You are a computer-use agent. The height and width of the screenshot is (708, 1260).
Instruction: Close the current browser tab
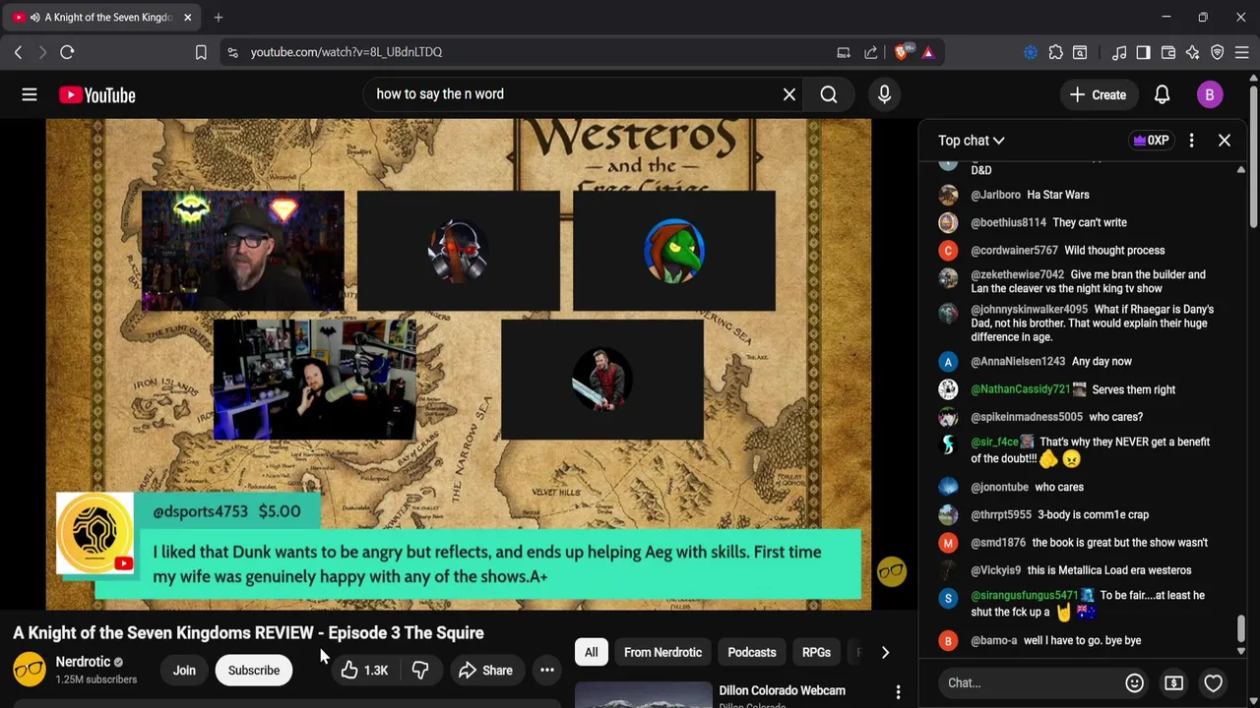coord(187,17)
